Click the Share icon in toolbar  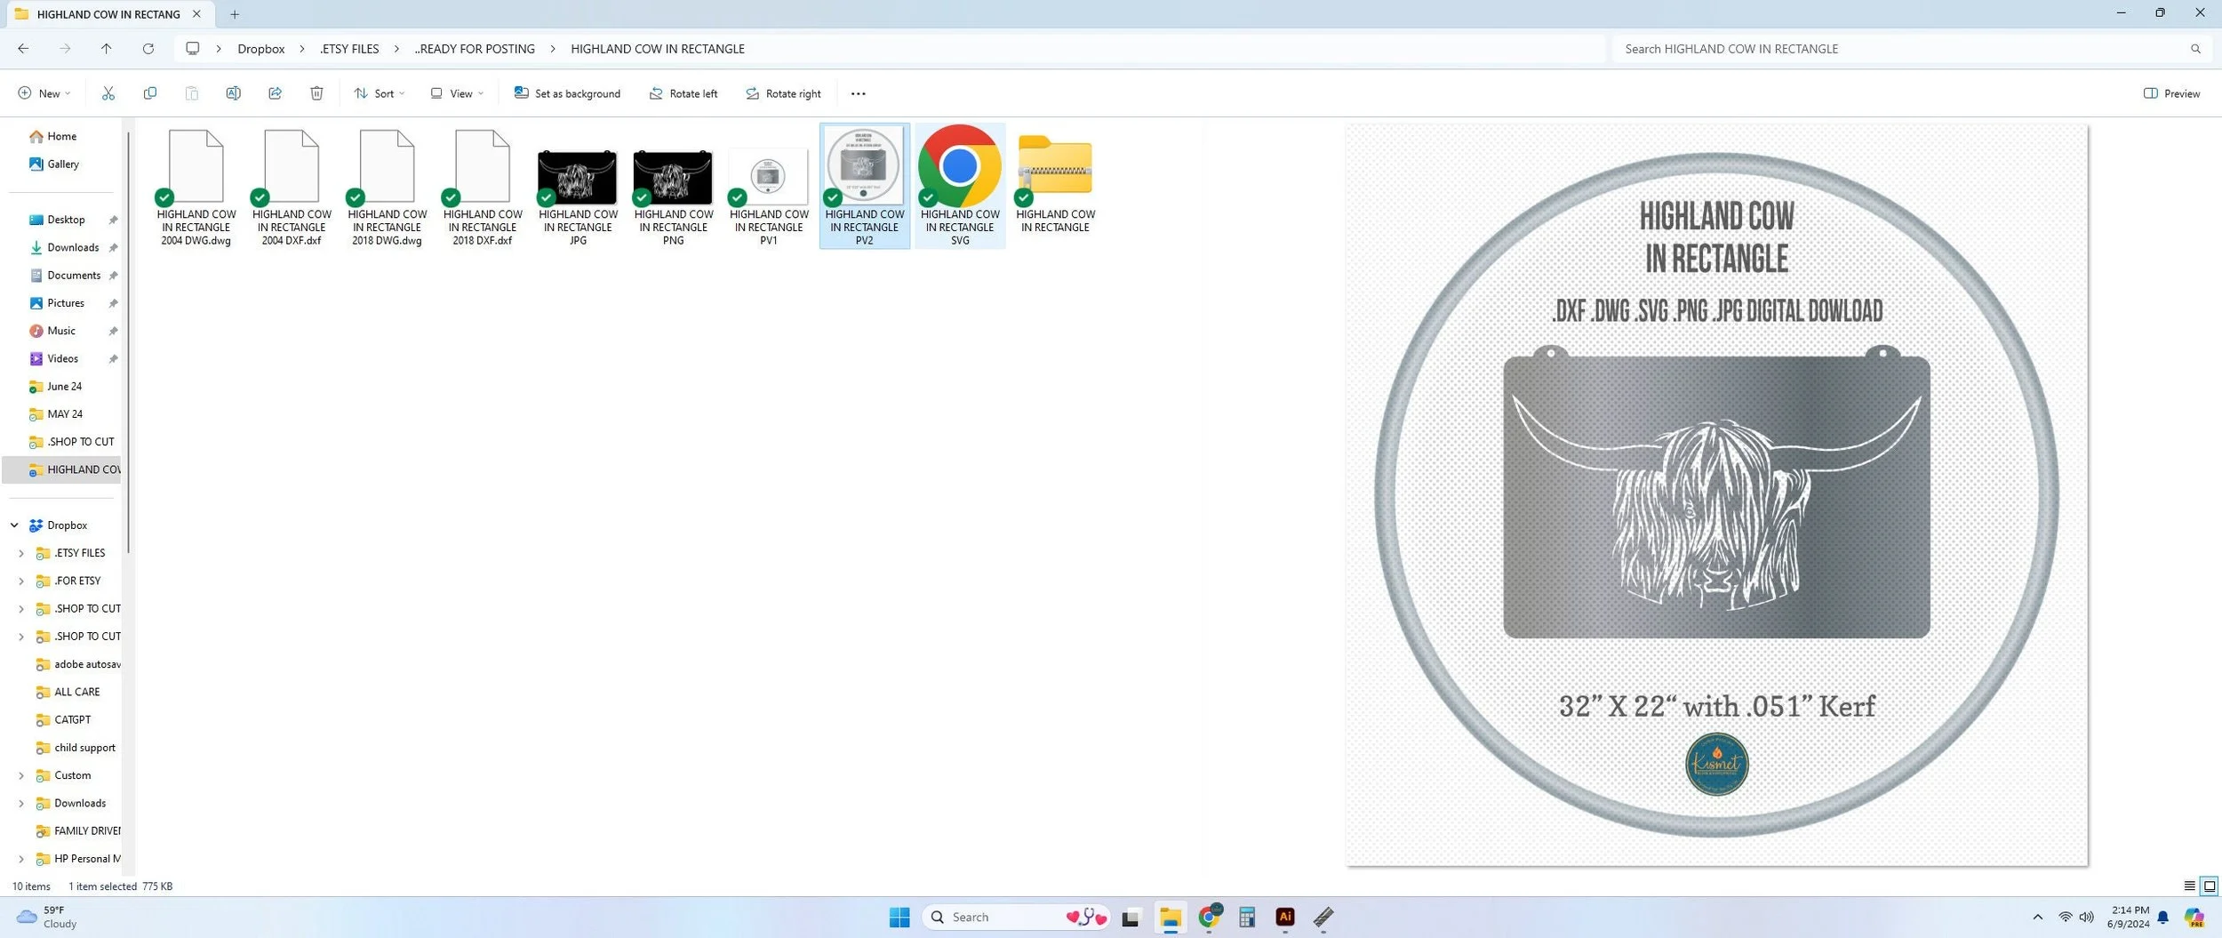click(275, 93)
